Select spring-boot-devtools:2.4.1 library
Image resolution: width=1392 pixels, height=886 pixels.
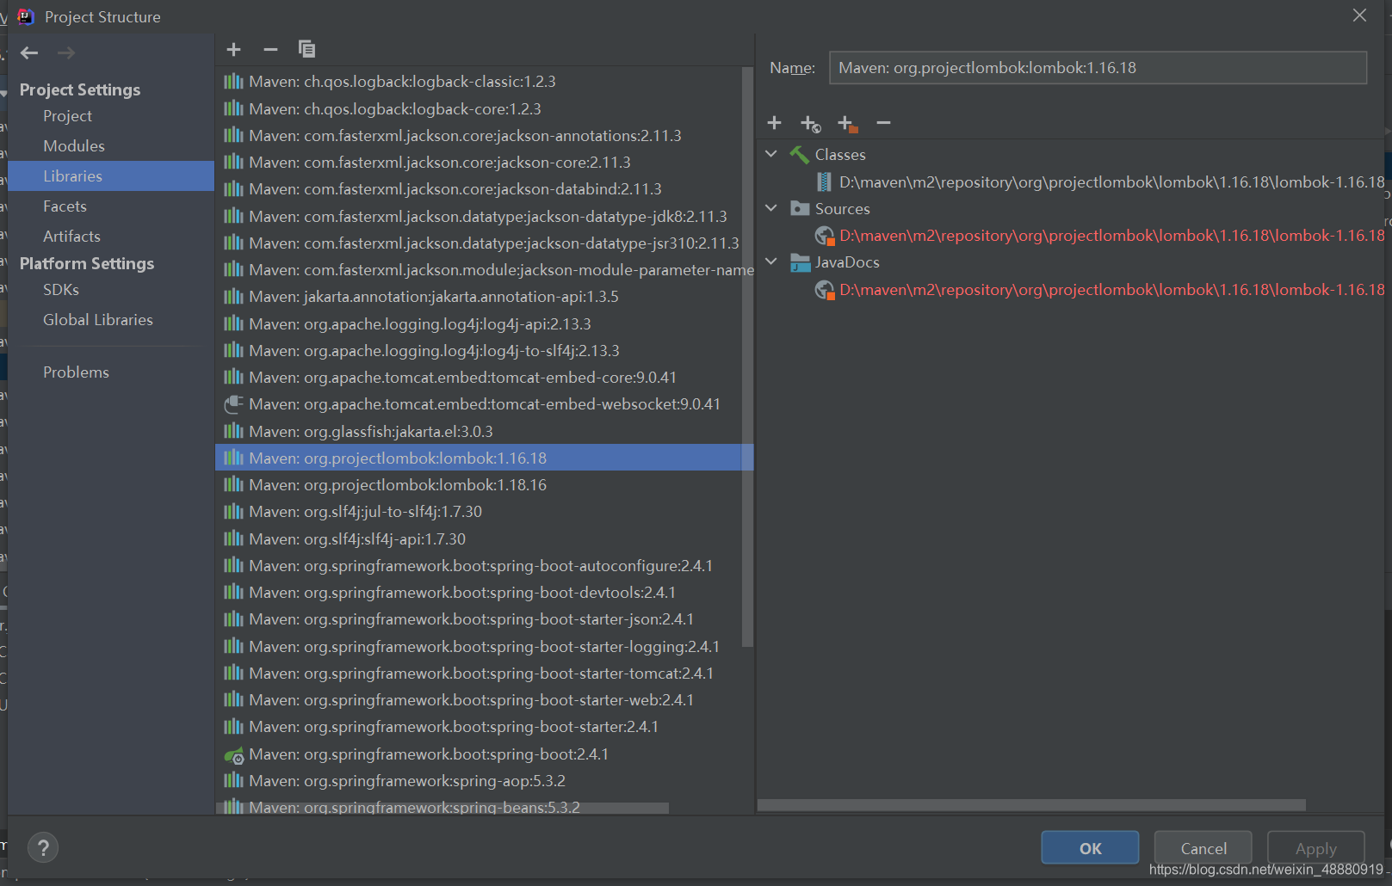coord(484,593)
